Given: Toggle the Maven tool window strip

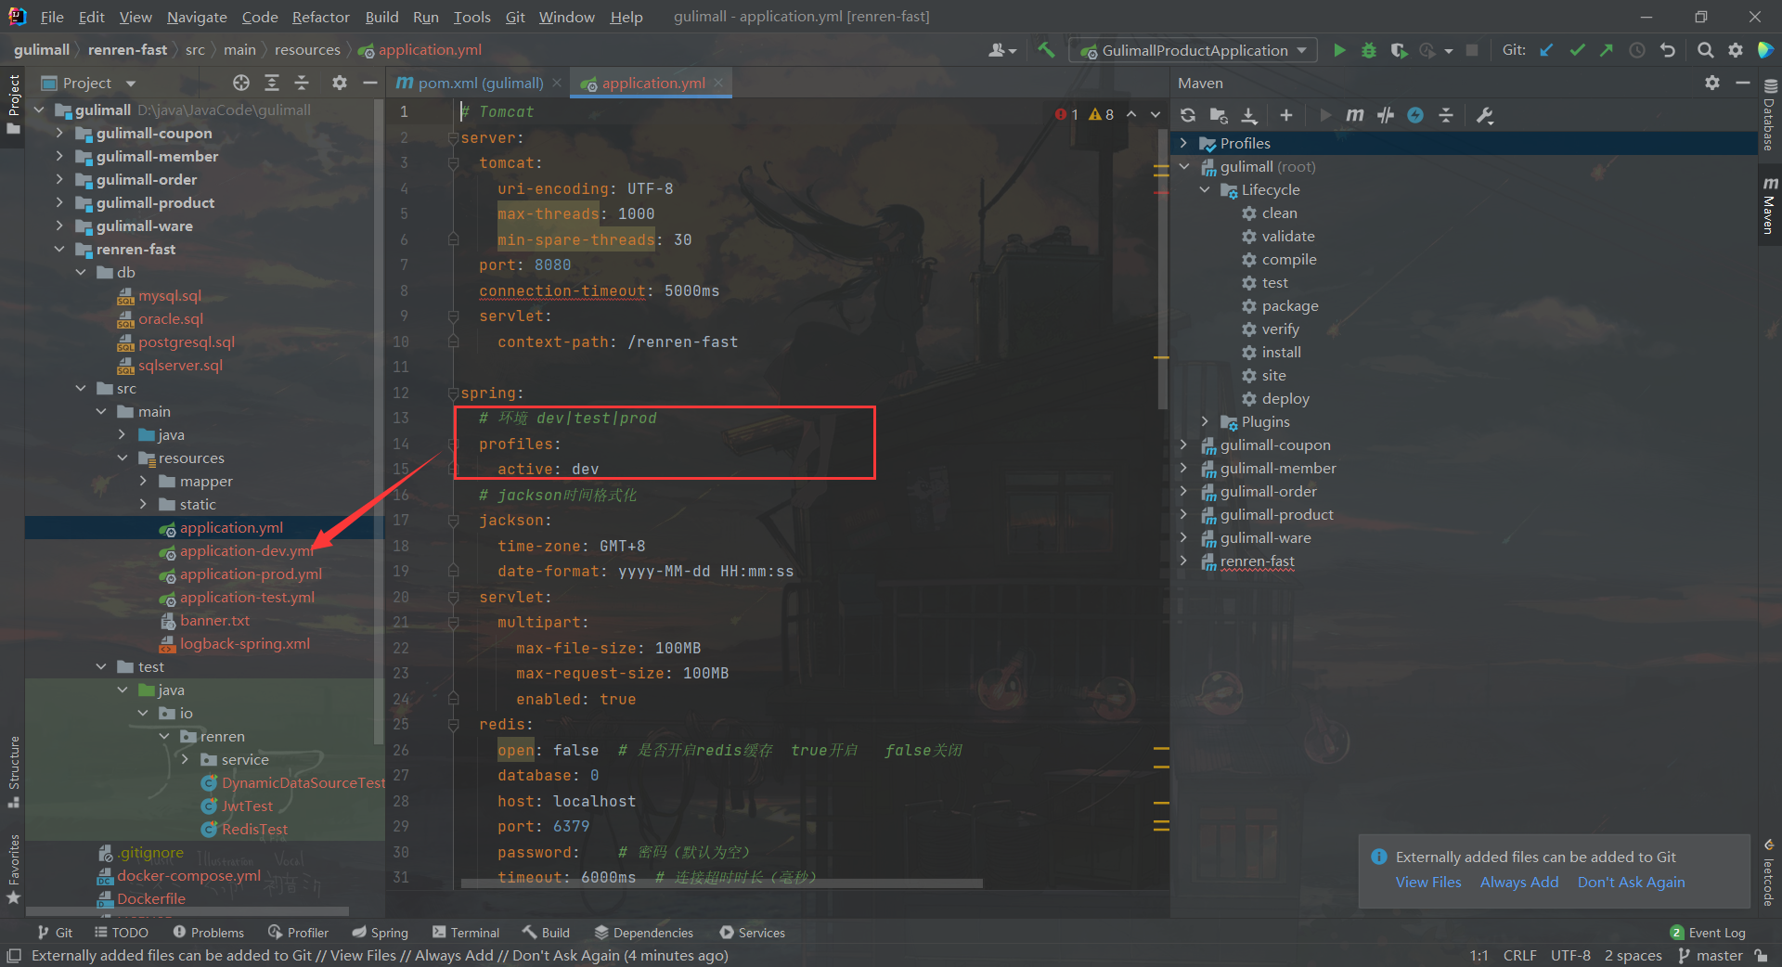Looking at the screenshot, I should (x=1769, y=205).
